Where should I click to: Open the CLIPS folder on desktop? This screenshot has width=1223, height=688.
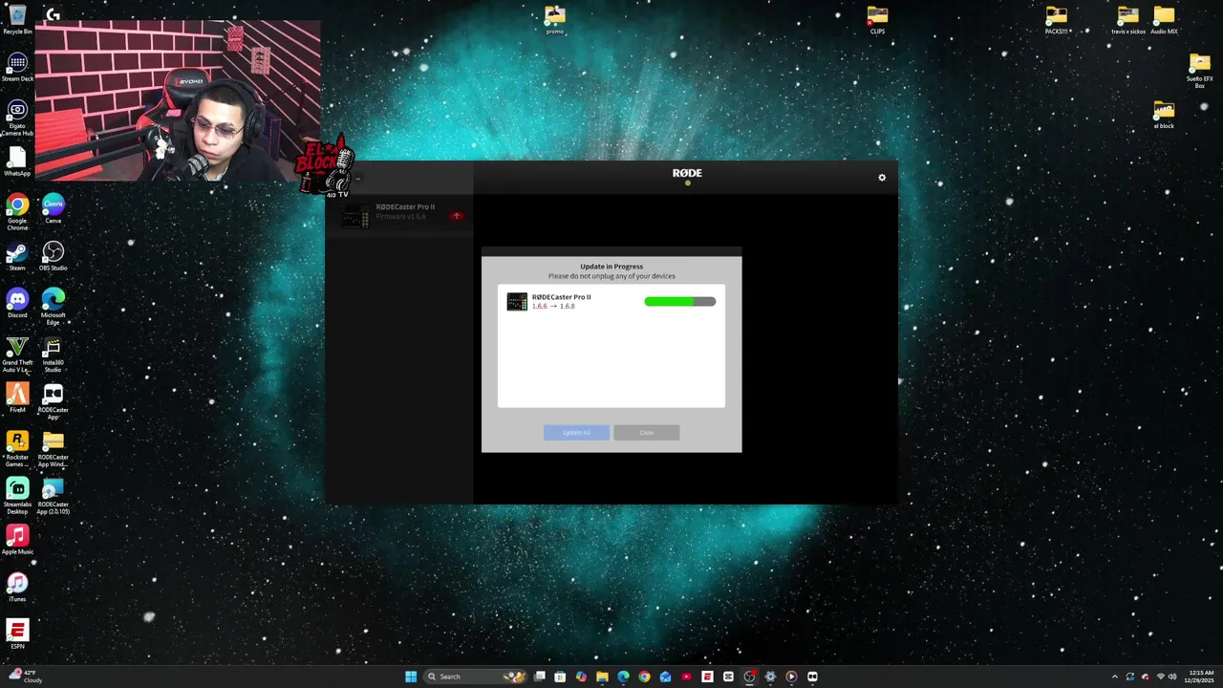pos(877,19)
